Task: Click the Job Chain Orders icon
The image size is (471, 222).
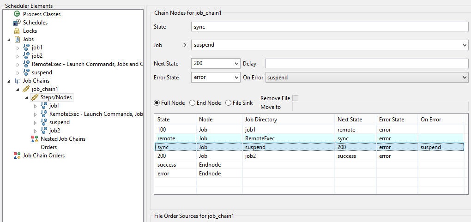Action: point(17,156)
